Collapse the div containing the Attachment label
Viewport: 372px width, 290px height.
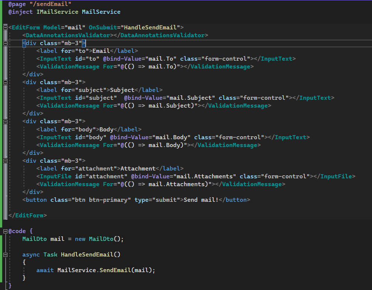pos(5,161)
